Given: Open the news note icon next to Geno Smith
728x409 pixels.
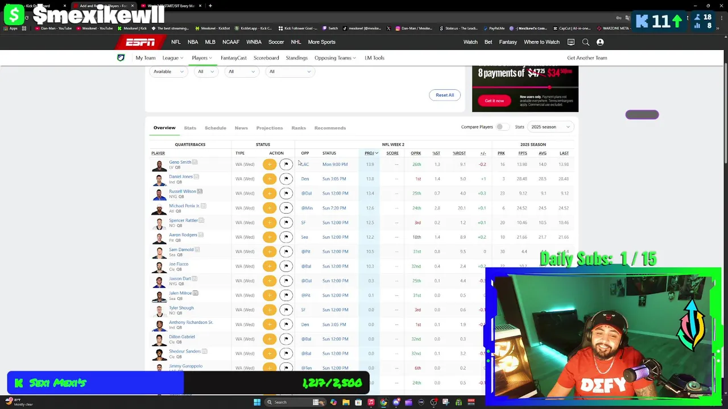Looking at the screenshot, I should [x=195, y=162].
